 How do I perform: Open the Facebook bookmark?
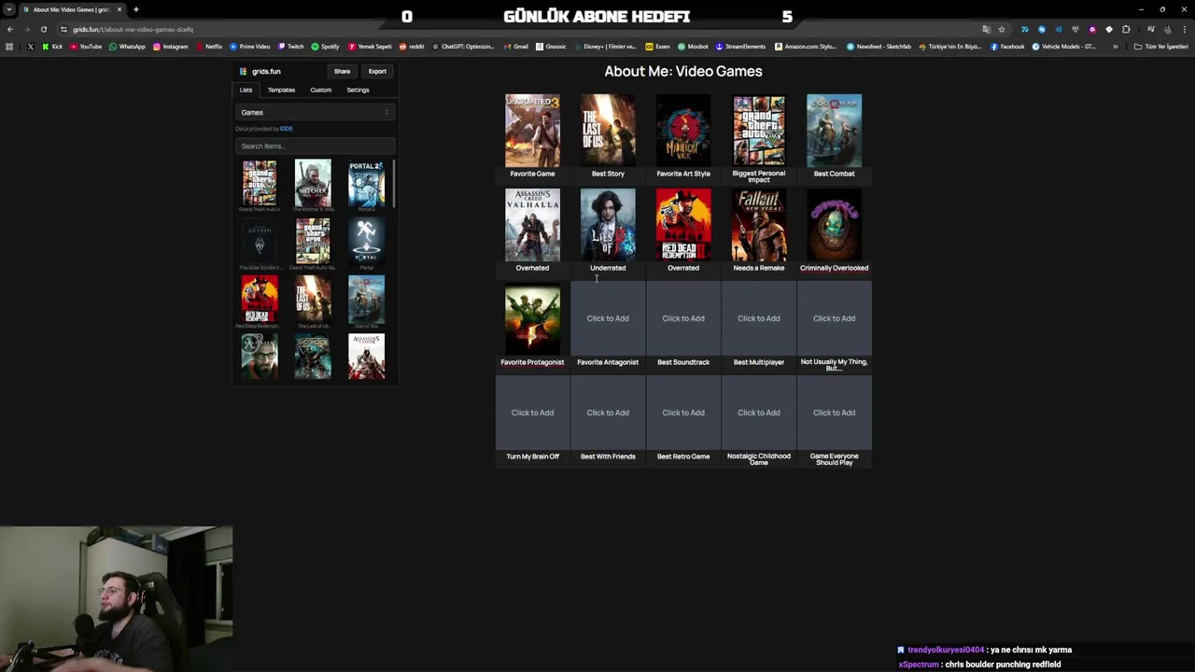pyautogui.click(x=1007, y=47)
